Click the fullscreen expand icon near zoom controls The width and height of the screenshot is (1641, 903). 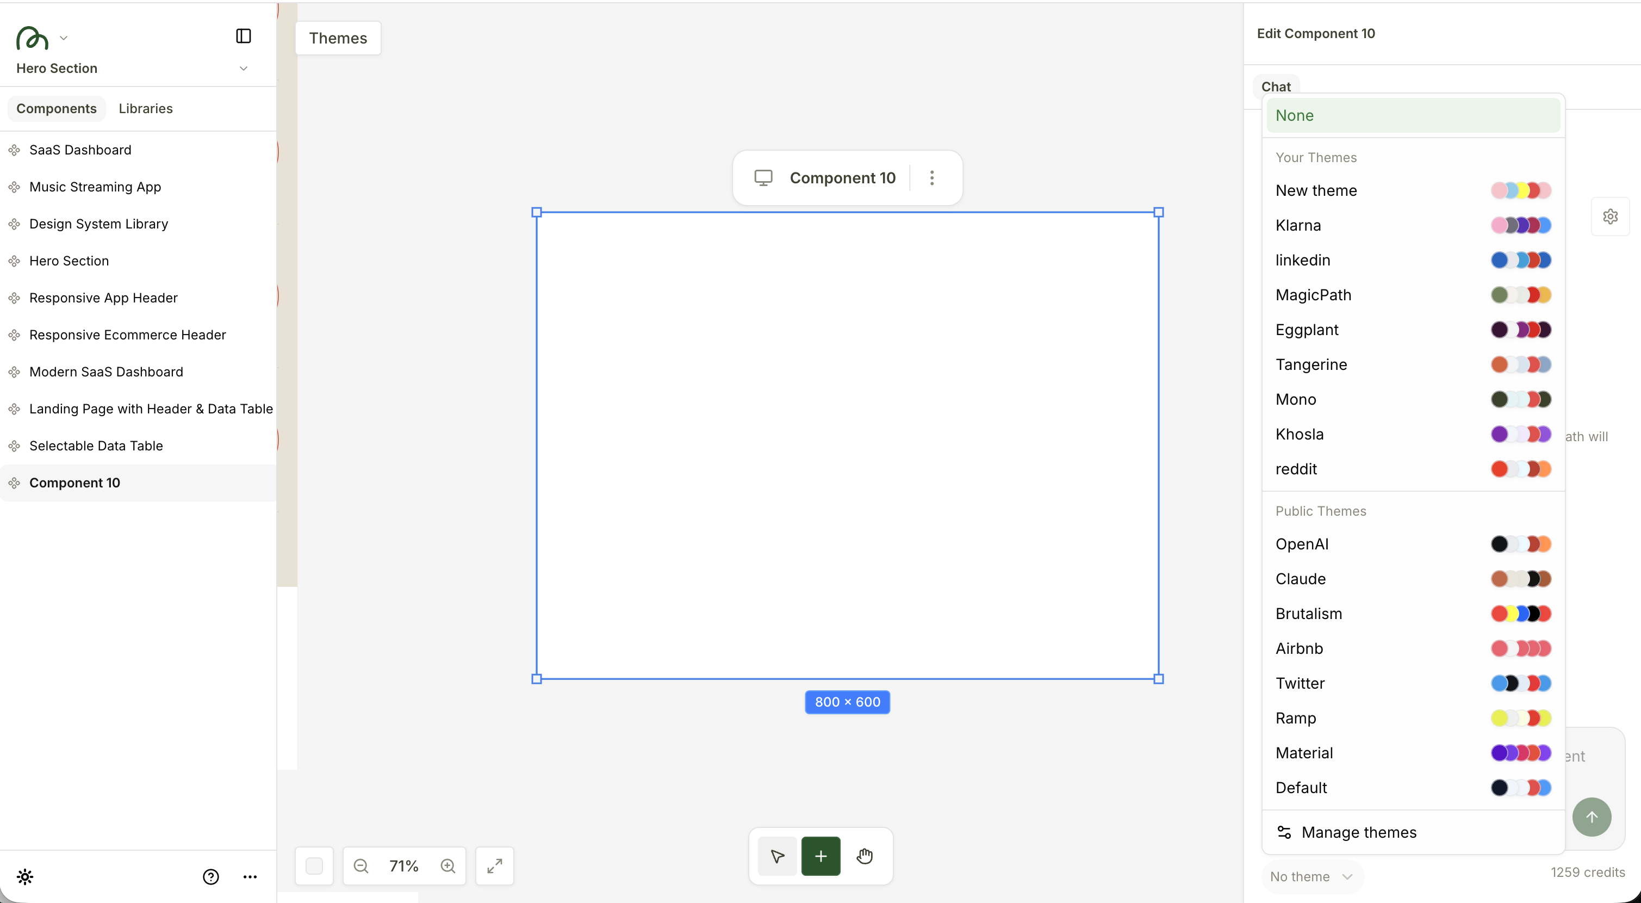pyautogui.click(x=495, y=866)
